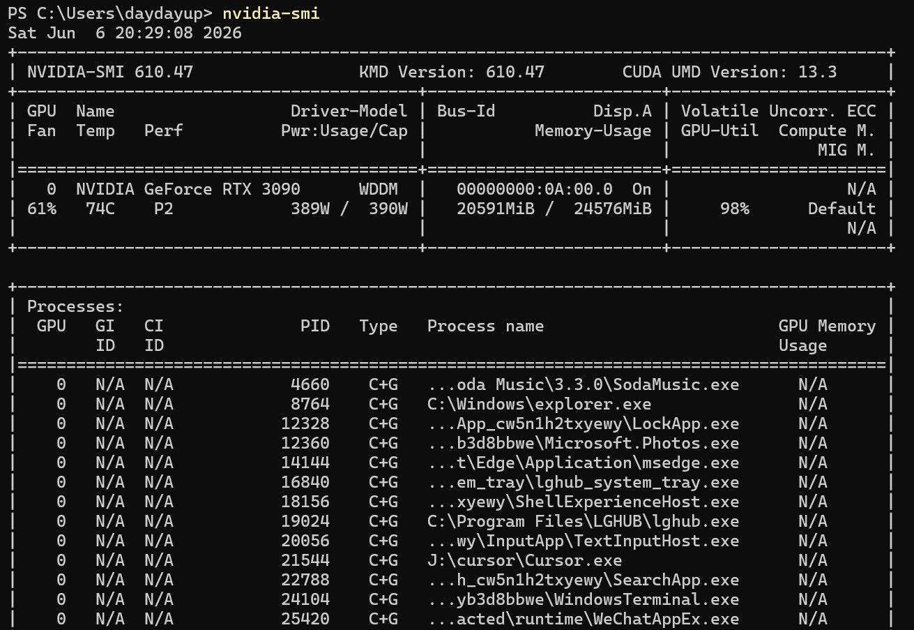Viewport: 914px width, 630px height.
Task: Select the timestamp Sat Jun 6 20:29:08 2026
Action: click(125, 33)
